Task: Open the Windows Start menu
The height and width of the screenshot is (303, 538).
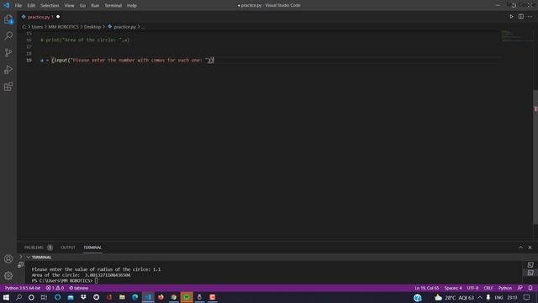Action: [x=6, y=297]
